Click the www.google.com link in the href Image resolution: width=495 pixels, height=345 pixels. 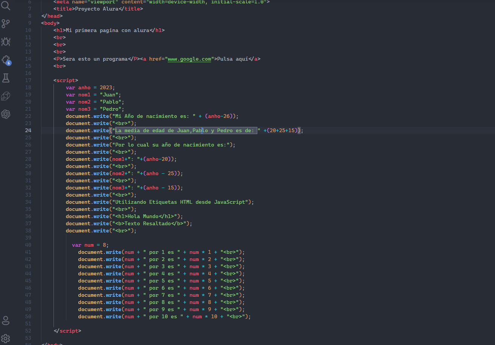tap(189, 59)
